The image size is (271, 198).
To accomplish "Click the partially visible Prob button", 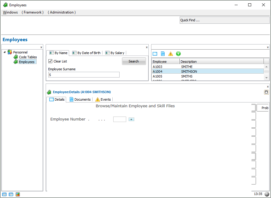I will tap(263, 108).
